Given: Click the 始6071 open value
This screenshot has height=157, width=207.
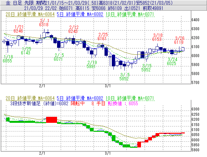Looking at the screenshot, I should (x=66, y=8).
